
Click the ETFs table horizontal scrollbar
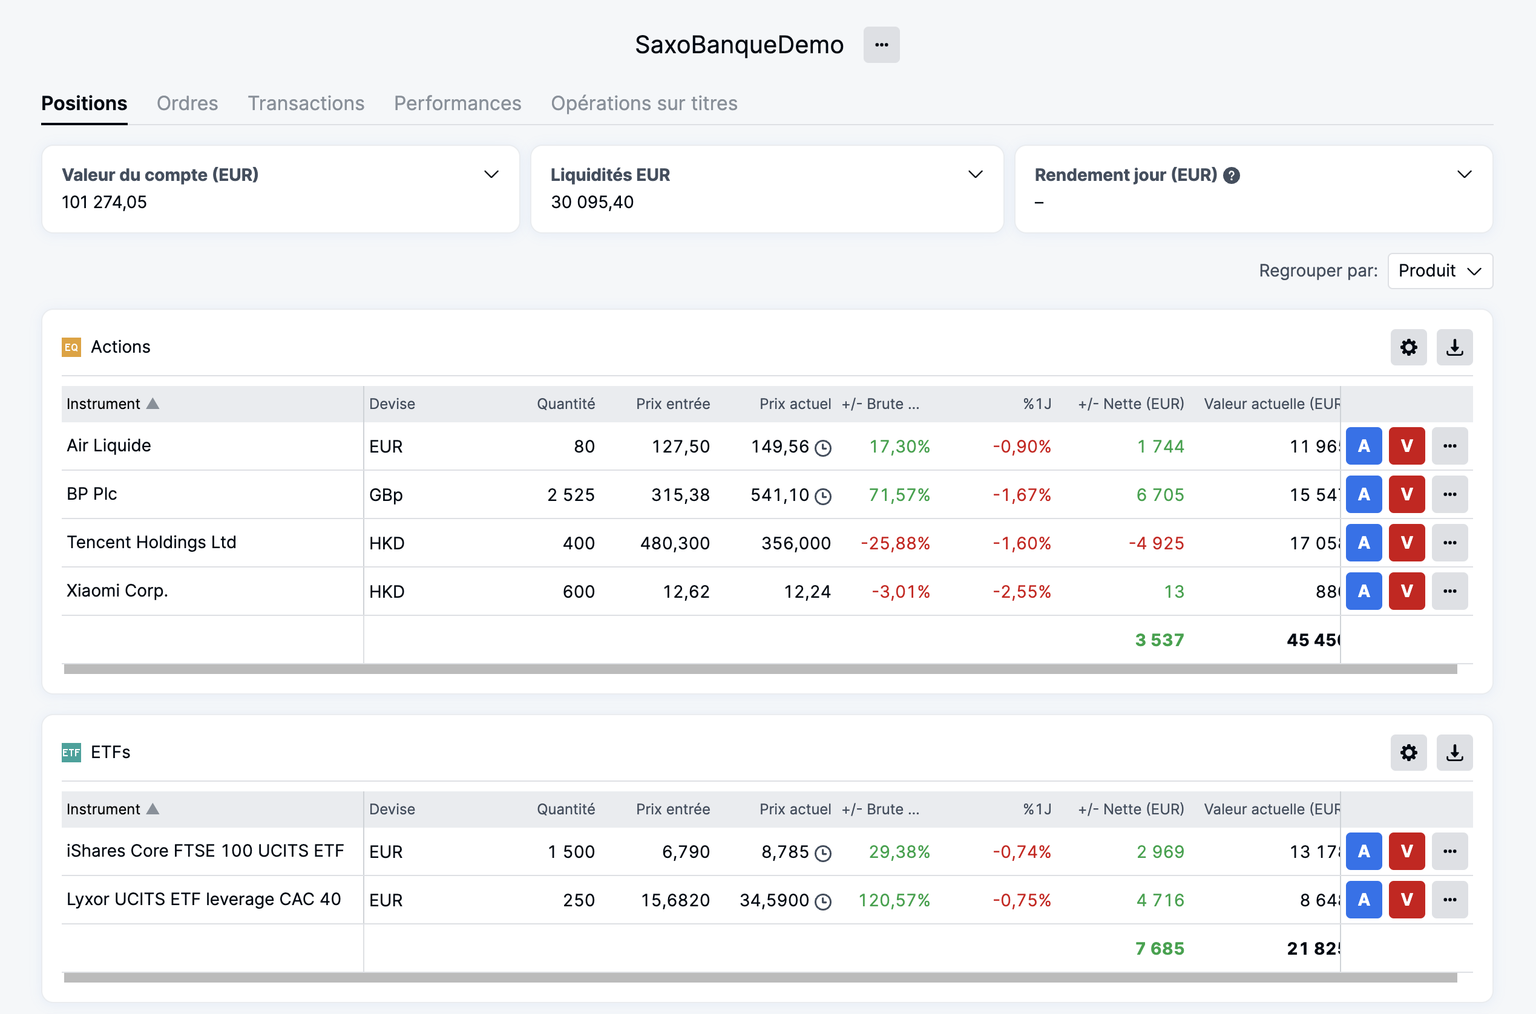click(760, 978)
